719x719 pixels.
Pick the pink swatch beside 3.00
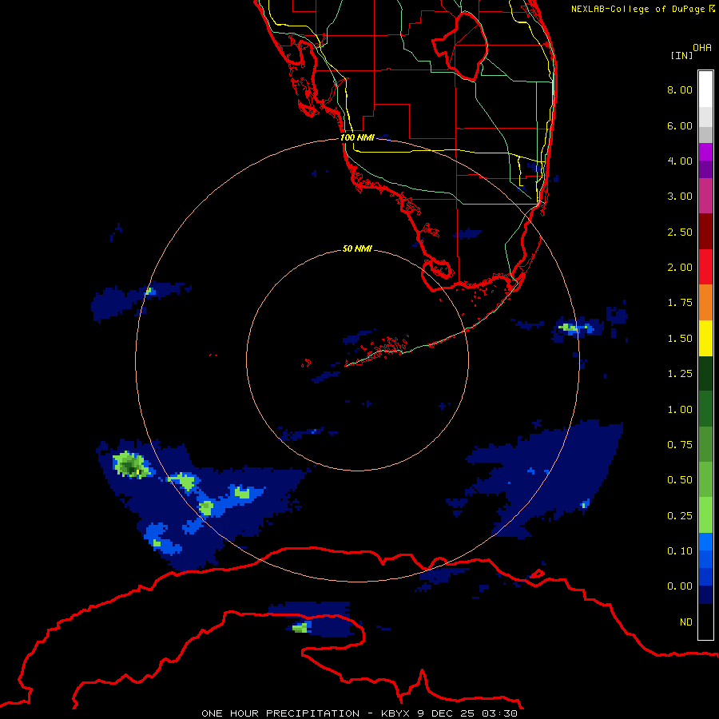(705, 196)
